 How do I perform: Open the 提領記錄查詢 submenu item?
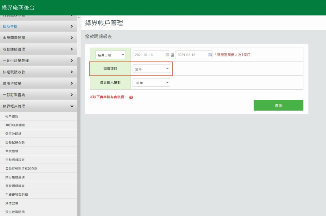tap(38, 143)
